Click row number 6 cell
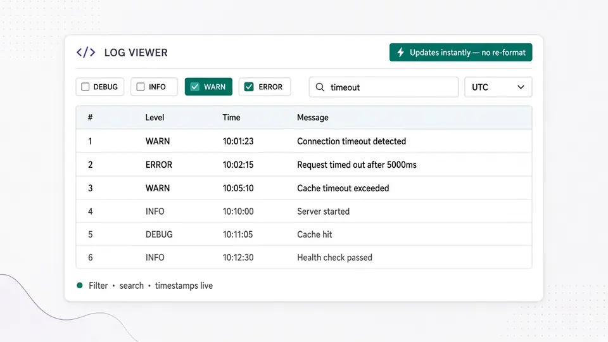 [x=91, y=258]
